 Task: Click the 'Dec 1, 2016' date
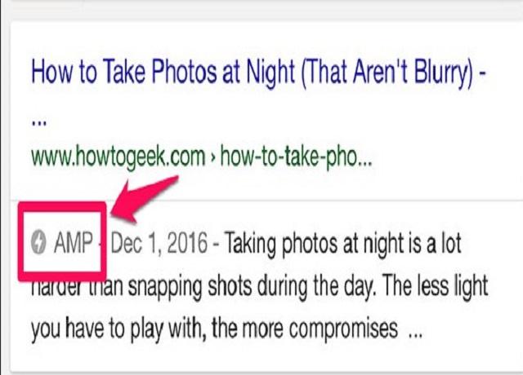click(x=159, y=244)
